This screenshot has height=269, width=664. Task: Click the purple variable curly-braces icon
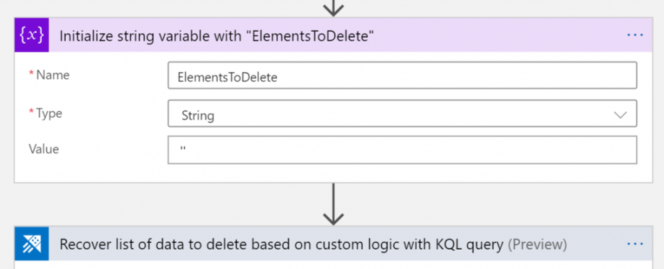32,36
